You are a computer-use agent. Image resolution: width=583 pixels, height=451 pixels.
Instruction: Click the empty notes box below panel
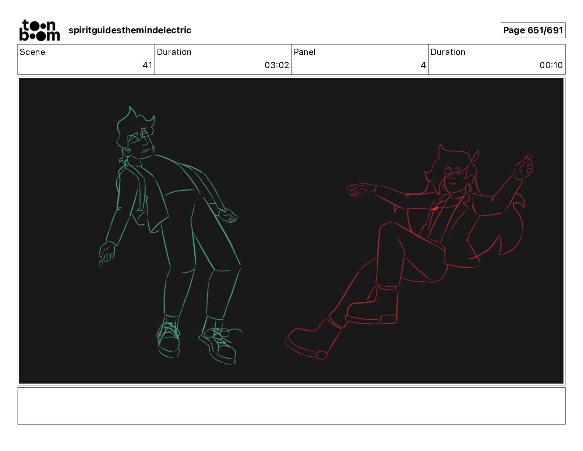[x=291, y=406]
